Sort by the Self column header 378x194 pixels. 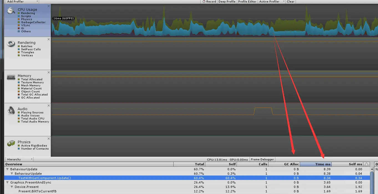tap(221, 164)
